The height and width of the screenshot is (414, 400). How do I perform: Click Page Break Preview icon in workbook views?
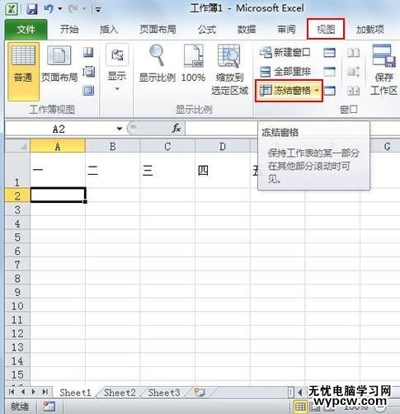click(x=88, y=52)
